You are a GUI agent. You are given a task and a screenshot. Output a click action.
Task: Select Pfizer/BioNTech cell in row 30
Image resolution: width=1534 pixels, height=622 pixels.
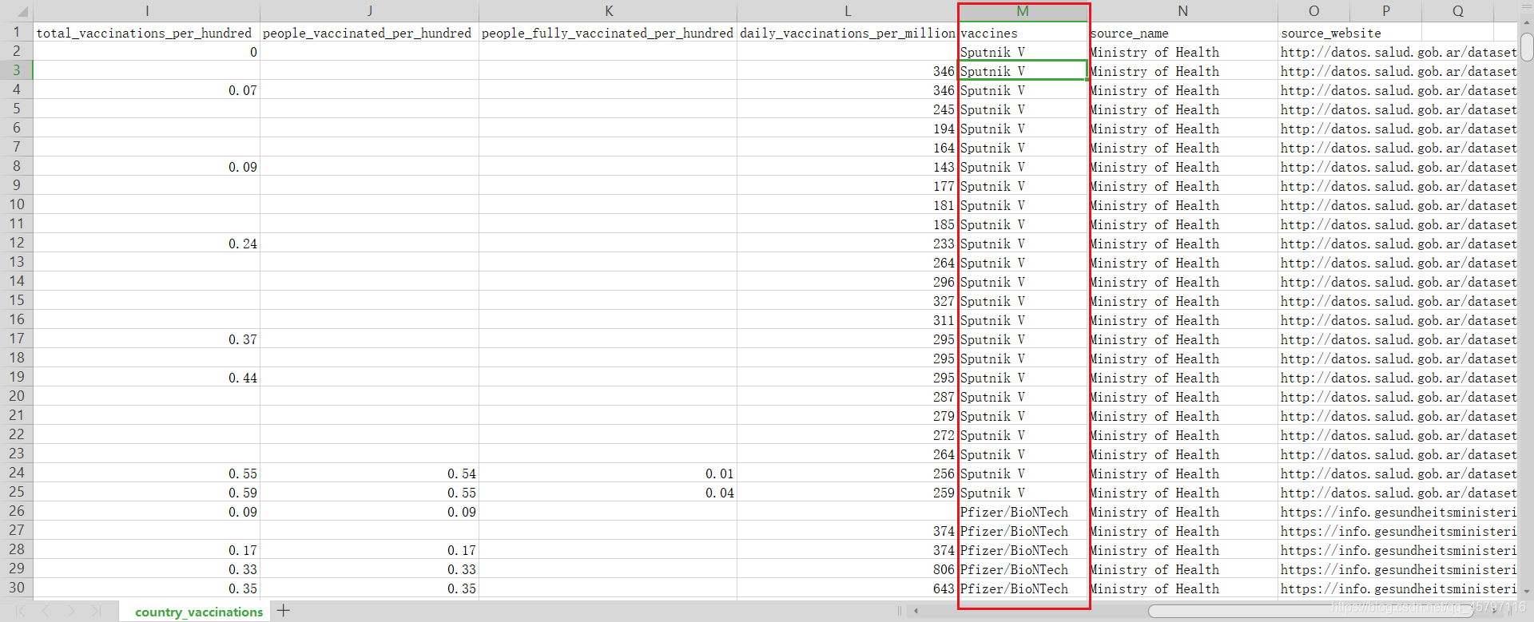[1023, 588]
